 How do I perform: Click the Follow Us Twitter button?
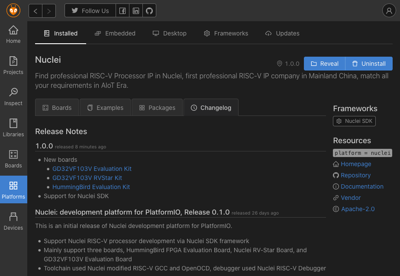tap(90, 11)
